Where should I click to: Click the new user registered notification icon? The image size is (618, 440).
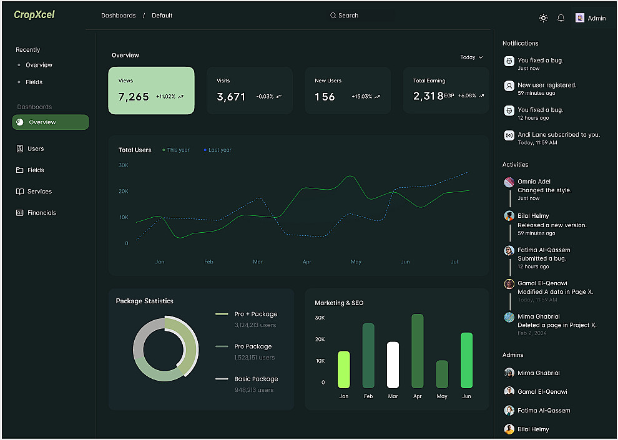(509, 86)
